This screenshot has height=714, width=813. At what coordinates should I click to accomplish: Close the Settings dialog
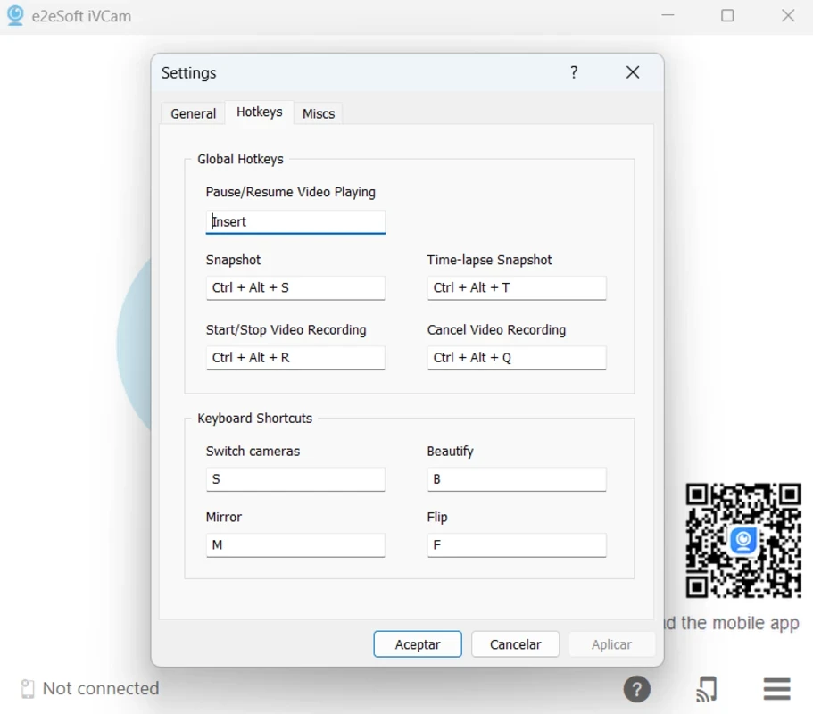(633, 72)
